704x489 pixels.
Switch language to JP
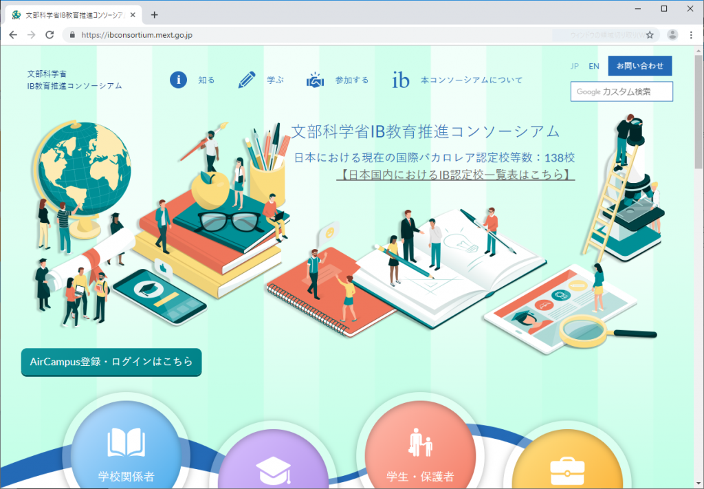pyautogui.click(x=574, y=66)
